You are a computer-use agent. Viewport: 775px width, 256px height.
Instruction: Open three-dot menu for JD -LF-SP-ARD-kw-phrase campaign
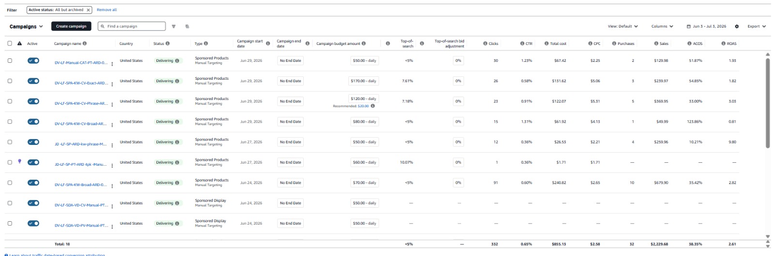click(x=112, y=145)
